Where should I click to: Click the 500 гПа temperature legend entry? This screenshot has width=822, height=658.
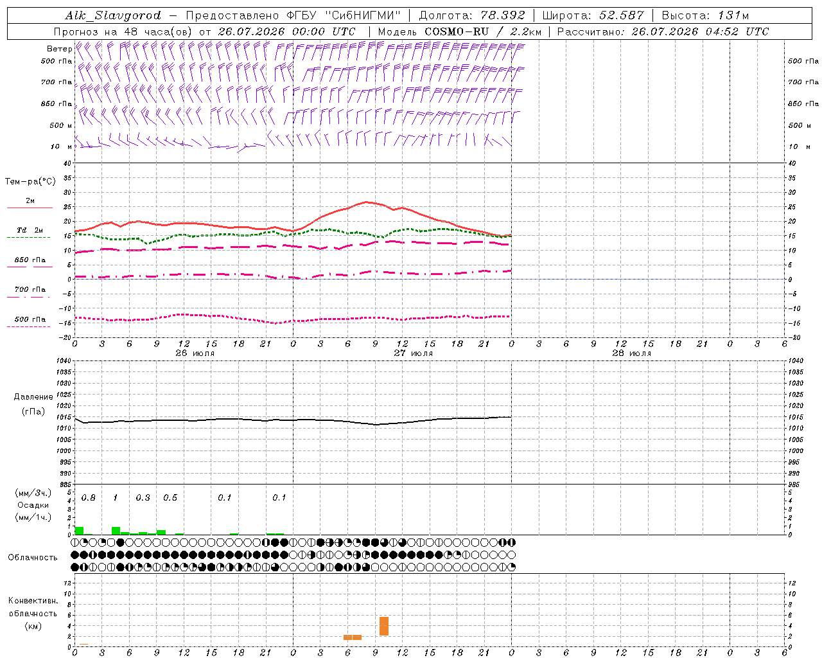(30, 321)
